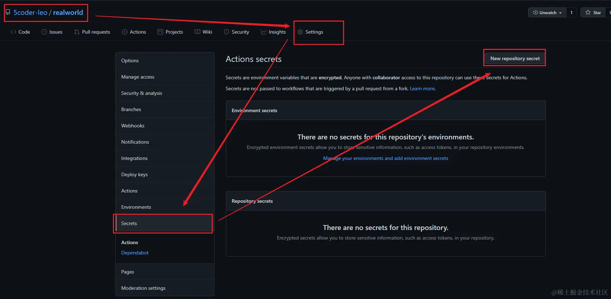Viewport: 611px width, 299px height.
Task: Select Secrets in sidebar
Action: click(x=165, y=223)
